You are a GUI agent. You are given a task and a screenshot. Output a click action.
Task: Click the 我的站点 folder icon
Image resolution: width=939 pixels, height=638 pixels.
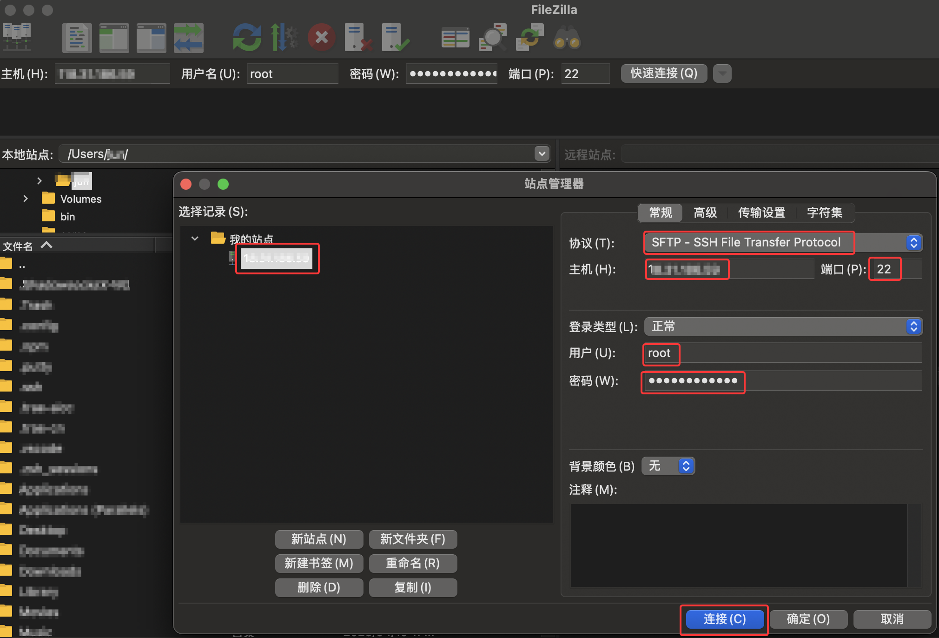(x=218, y=238)
